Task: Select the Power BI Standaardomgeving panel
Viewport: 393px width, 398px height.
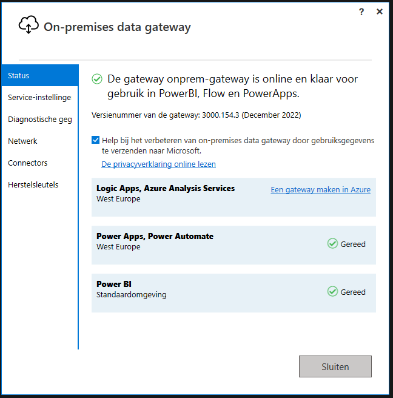Action: click(233, 293)
